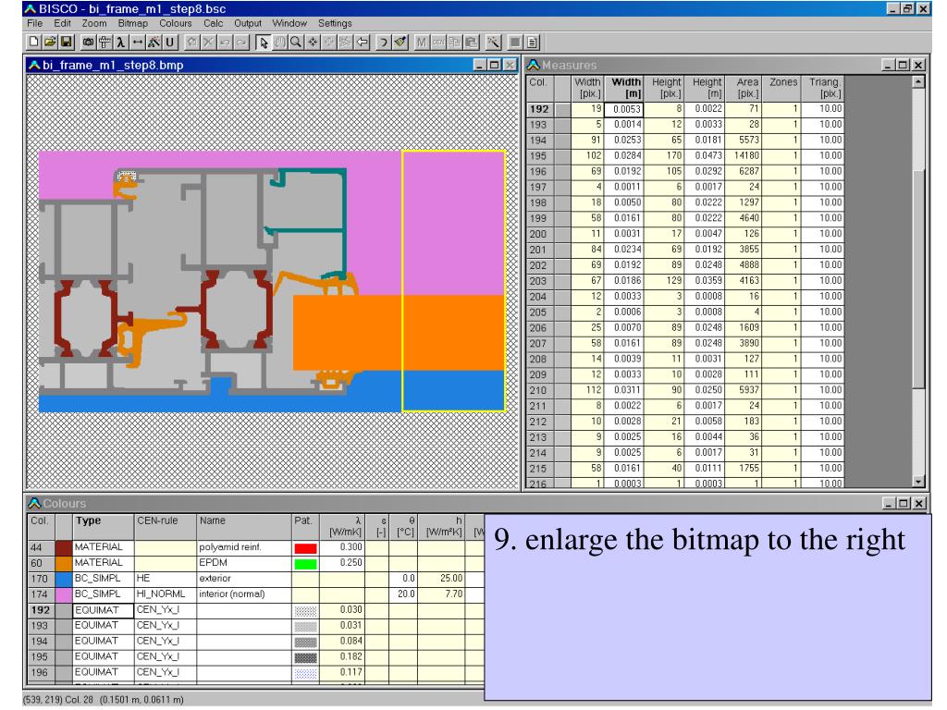The width and height of the screenshot is (947, 710).
Task: Click the red pattern swatch for polyamid reinf.
Action: [x=305, y=548]
